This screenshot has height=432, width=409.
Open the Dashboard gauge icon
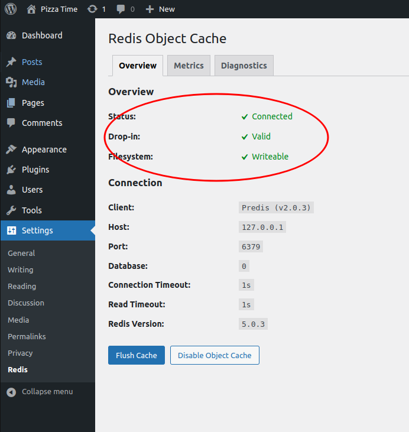[x=11, y=35]
